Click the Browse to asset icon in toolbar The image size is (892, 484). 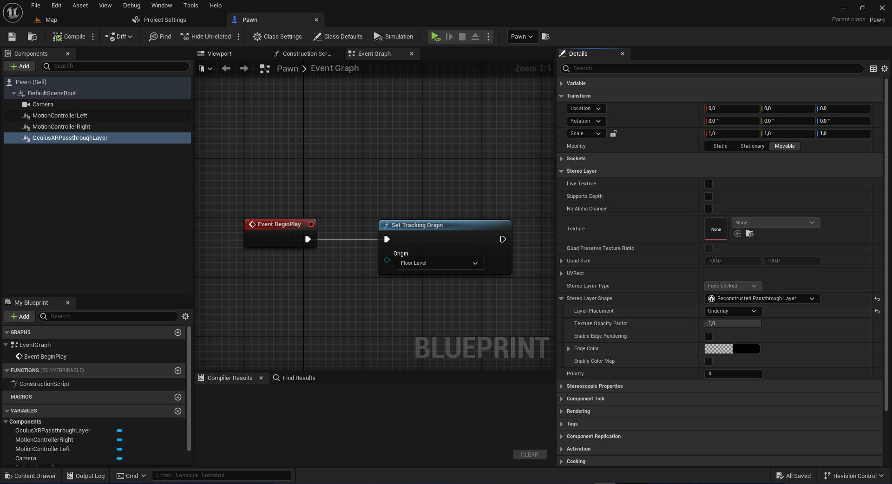coord(32,37)
